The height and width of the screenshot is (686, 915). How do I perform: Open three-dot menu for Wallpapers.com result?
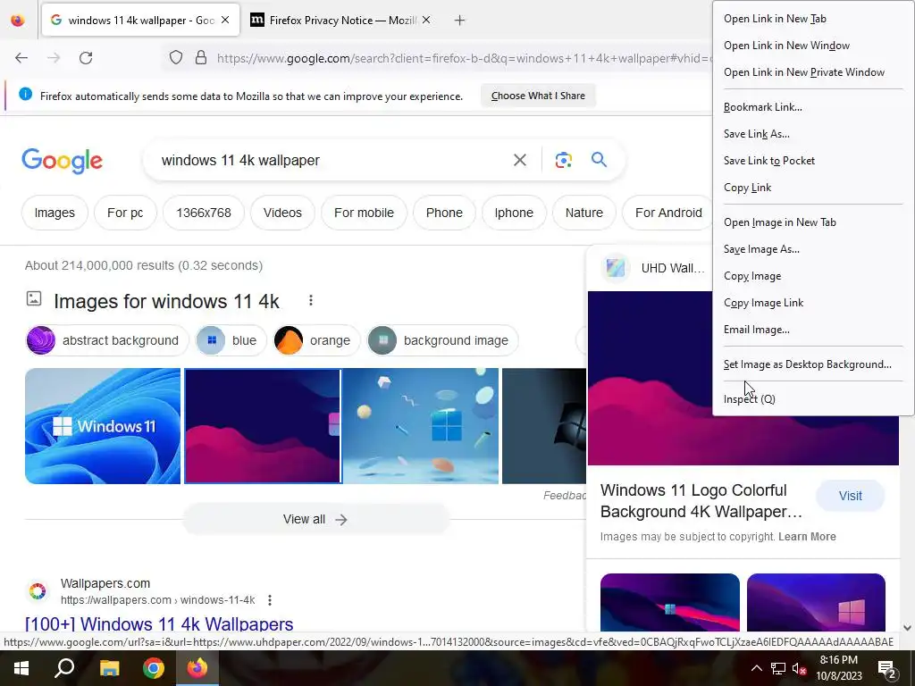tap(270, 599)
